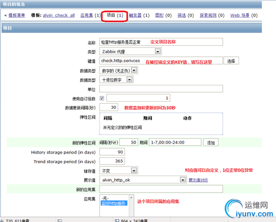The width and height of the screenshot is (276, 222).
Task: Switch to the 图形 (0) tab
Action: pyautogui.click(x=159, y=15)
